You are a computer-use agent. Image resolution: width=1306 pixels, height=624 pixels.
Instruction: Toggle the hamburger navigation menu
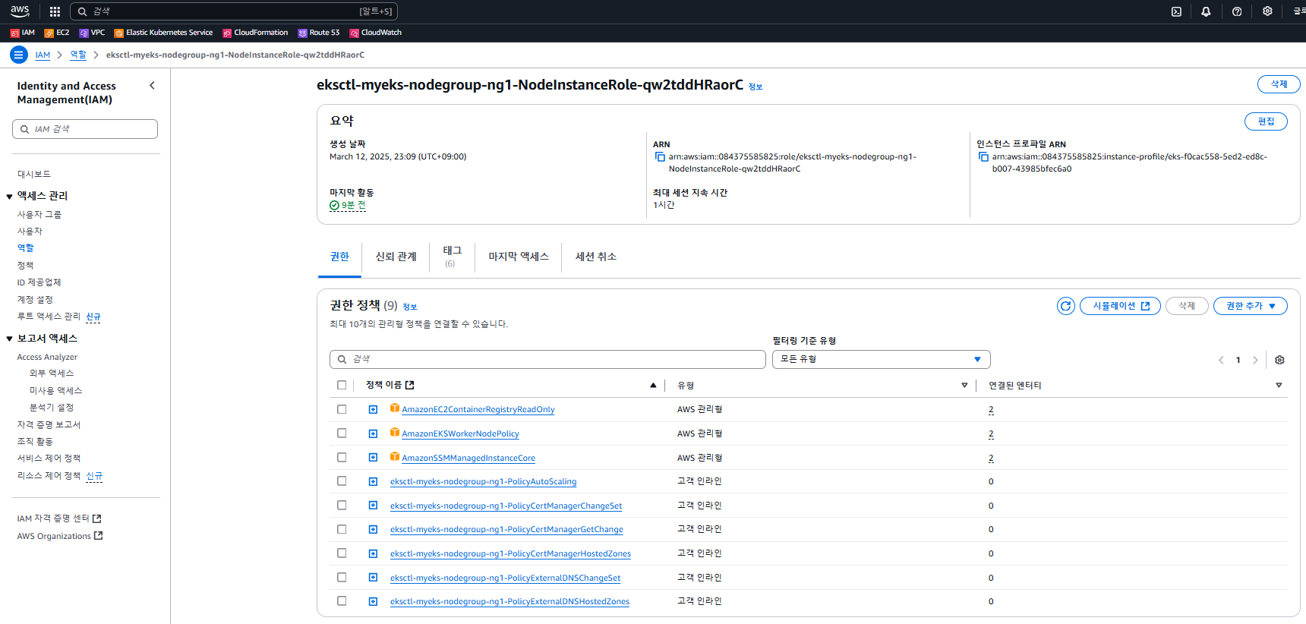click(19, 55)
